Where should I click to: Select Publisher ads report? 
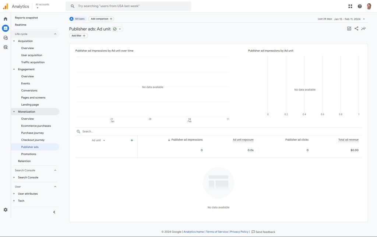click(x=30, y=147)
